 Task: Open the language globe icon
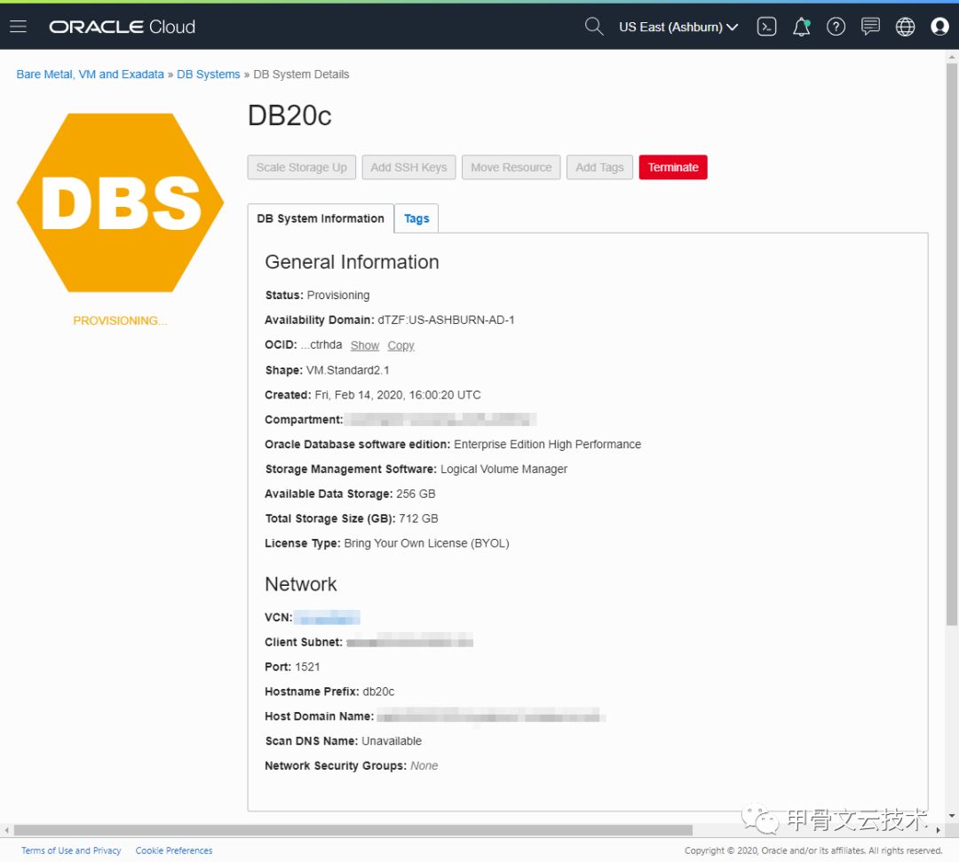click(905, 27)
